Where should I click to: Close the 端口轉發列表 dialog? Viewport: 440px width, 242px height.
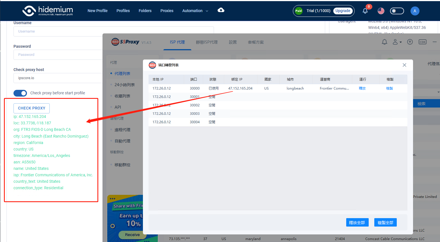[404, 65]
